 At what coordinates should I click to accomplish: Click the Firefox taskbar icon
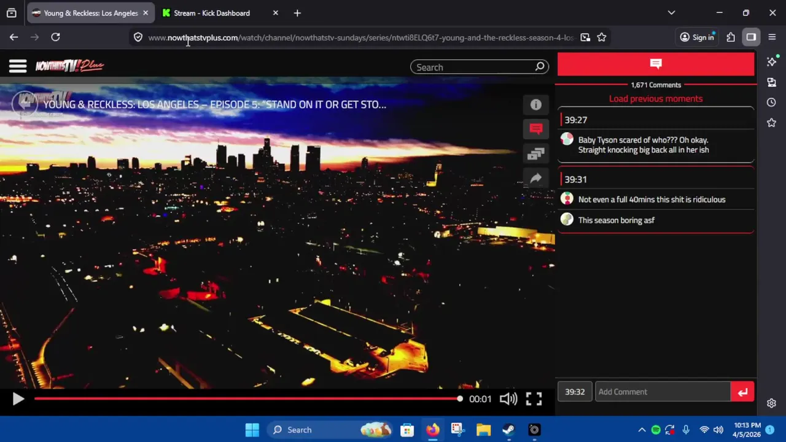coord(433,430)
